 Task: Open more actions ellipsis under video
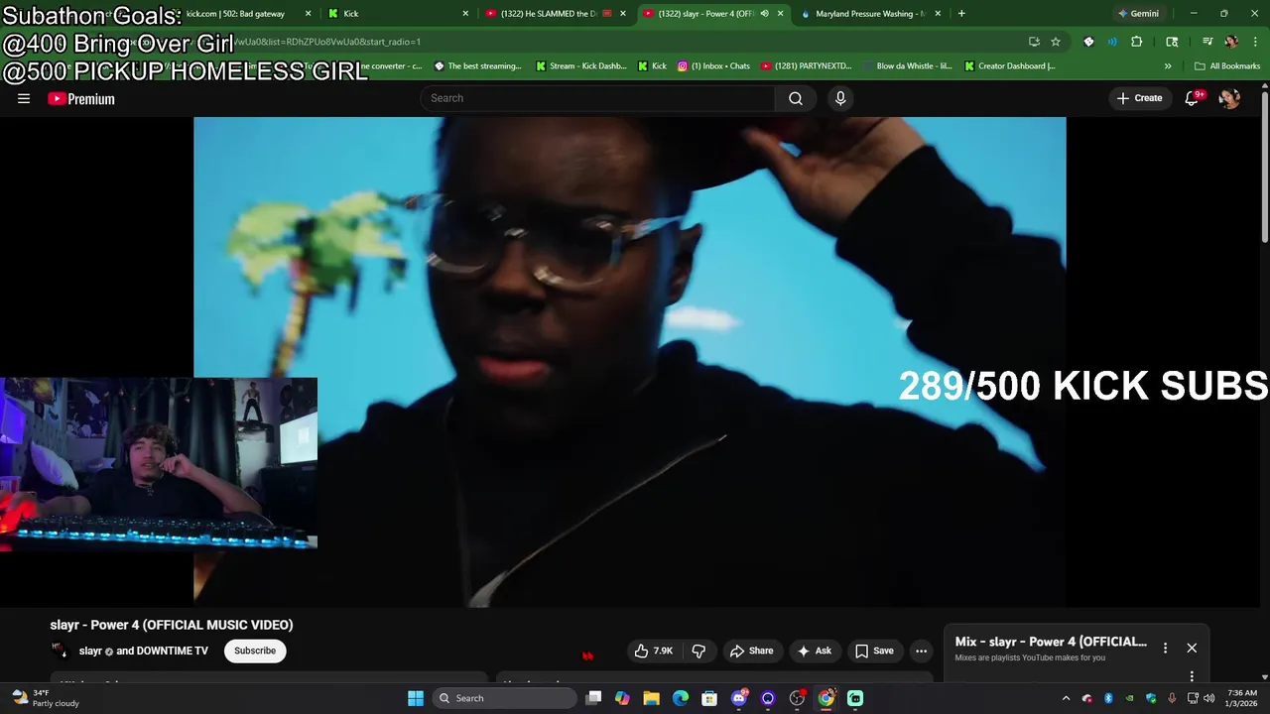pos(921,651)
